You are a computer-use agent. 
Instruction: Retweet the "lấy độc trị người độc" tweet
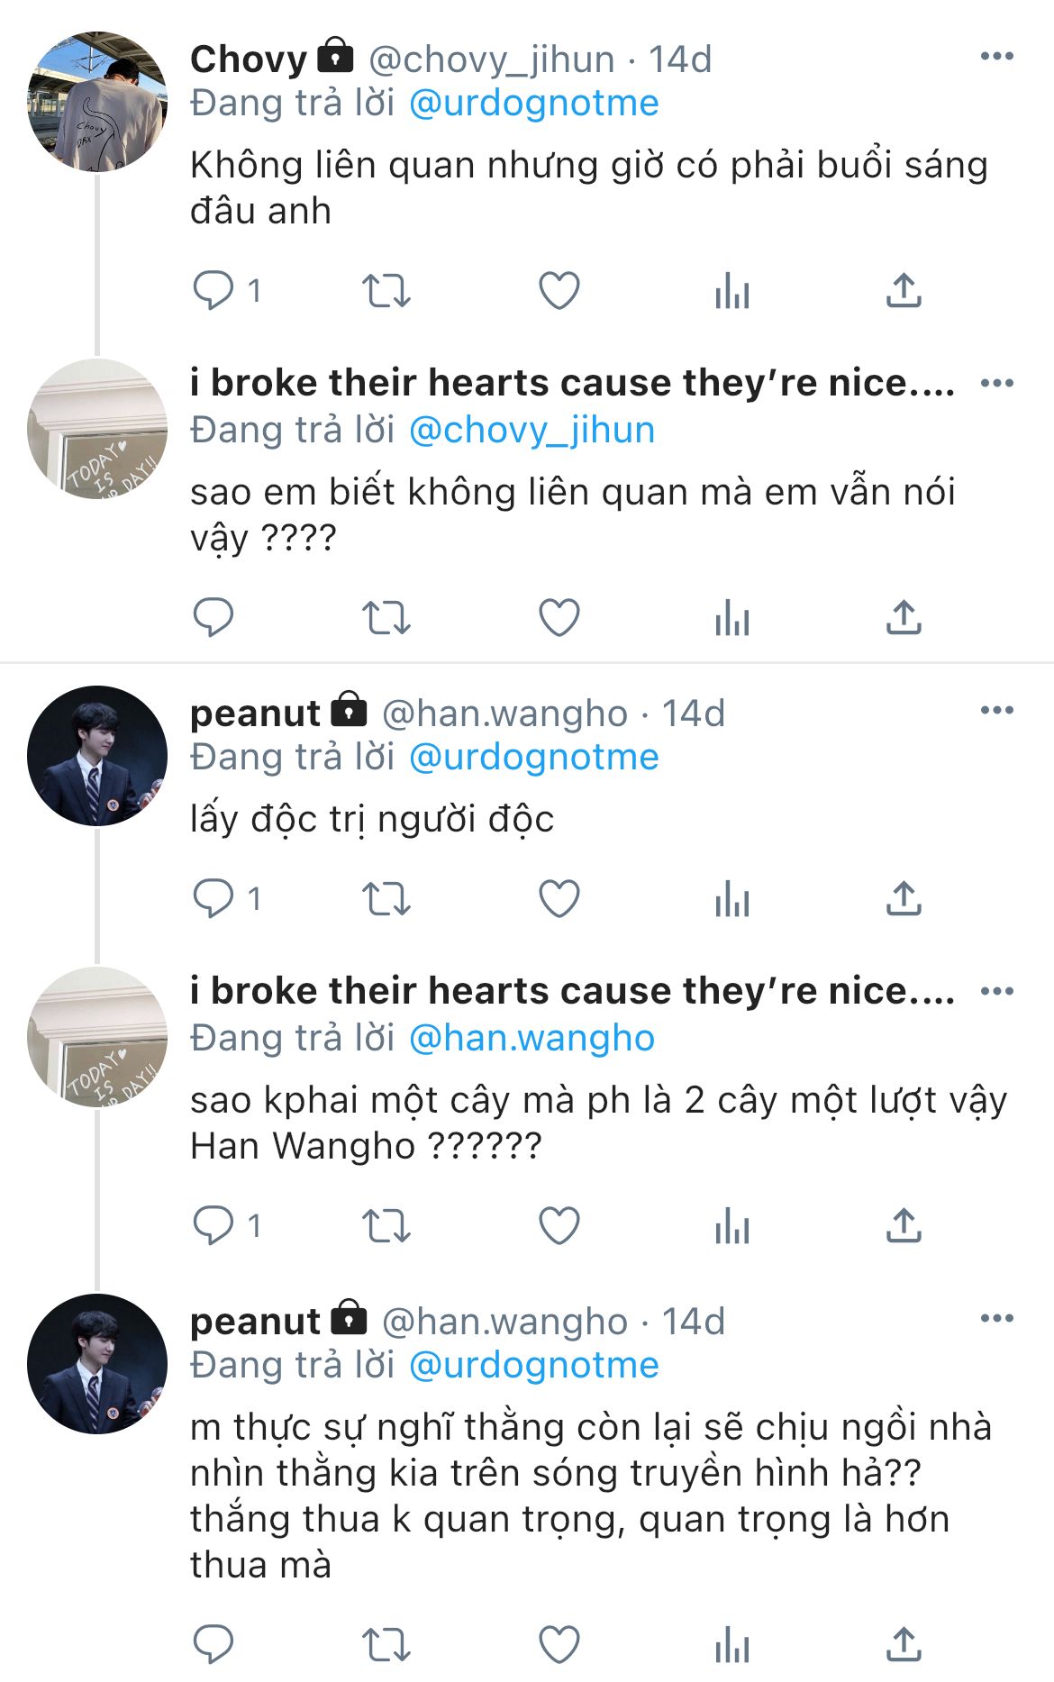point(386,899)
